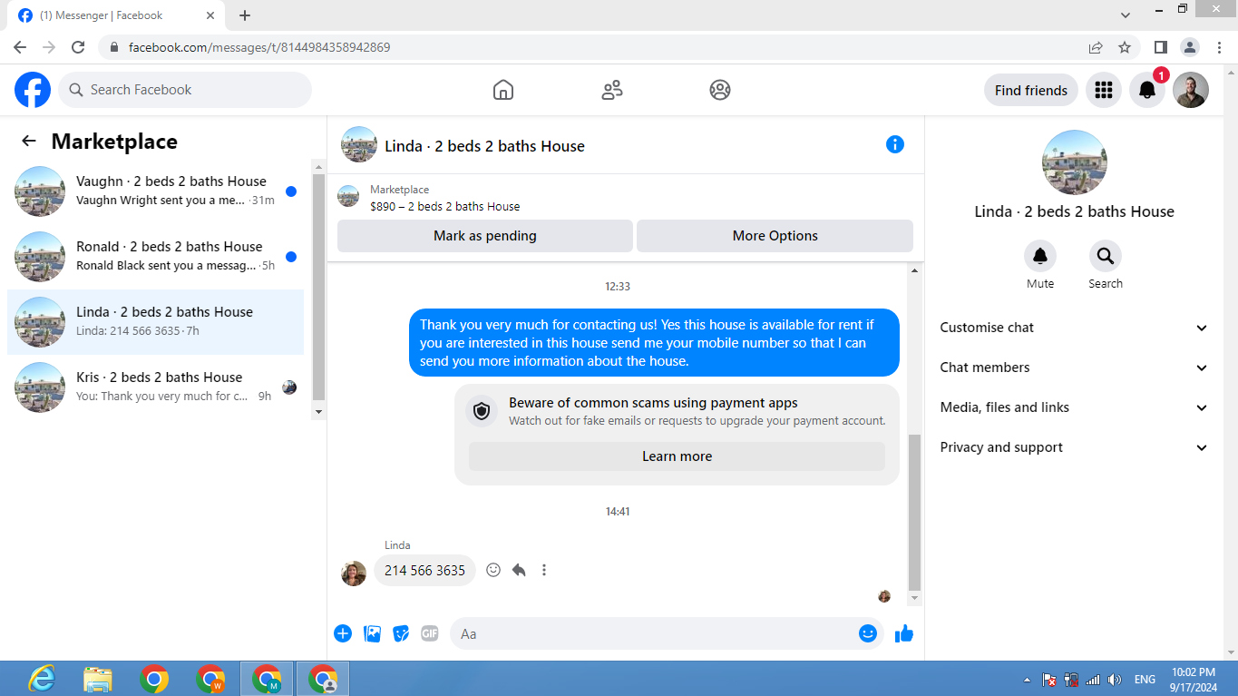The width and height of the screenshot is (1238, 696).
Task: Open Internet Explorer from the taskbar
Action: point(42,679)
